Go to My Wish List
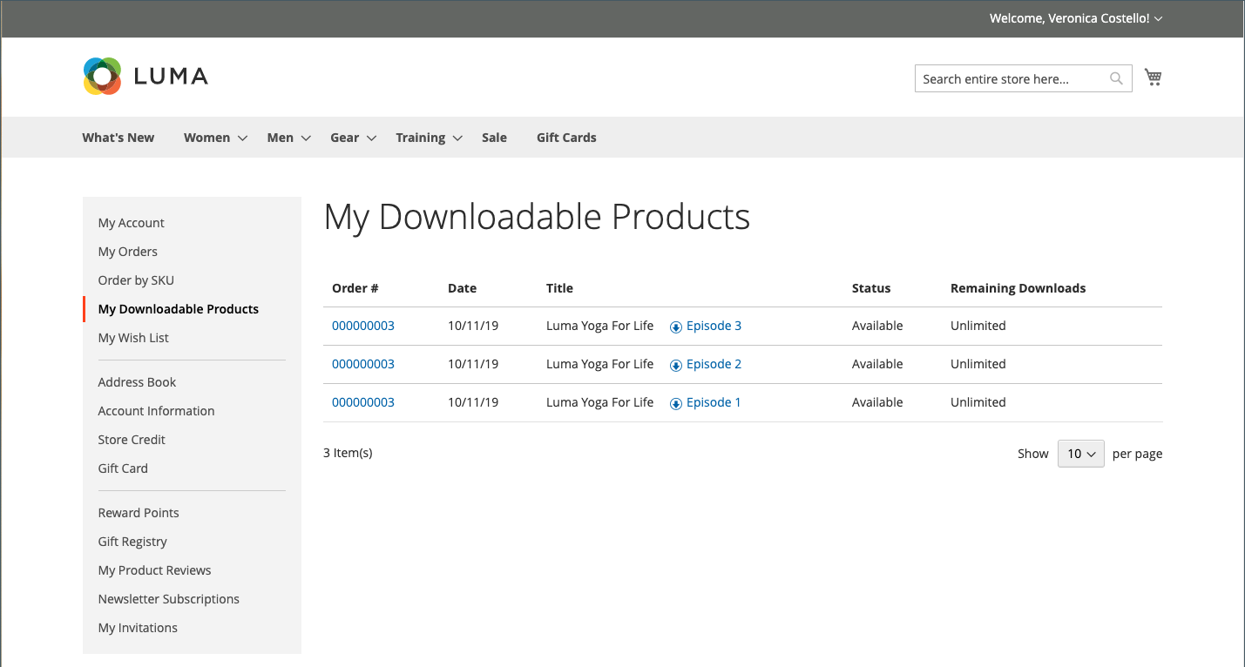The width and height of the screenshot is (1245, 667). click(133, 338)
